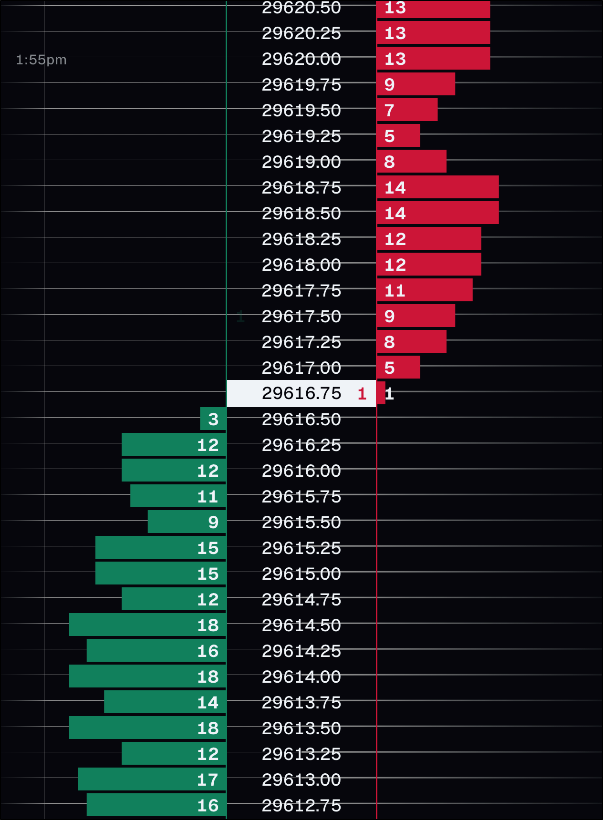Click the bid size 17 at 29613.00
The image size is (603, 820).
(x=208, y=779)
